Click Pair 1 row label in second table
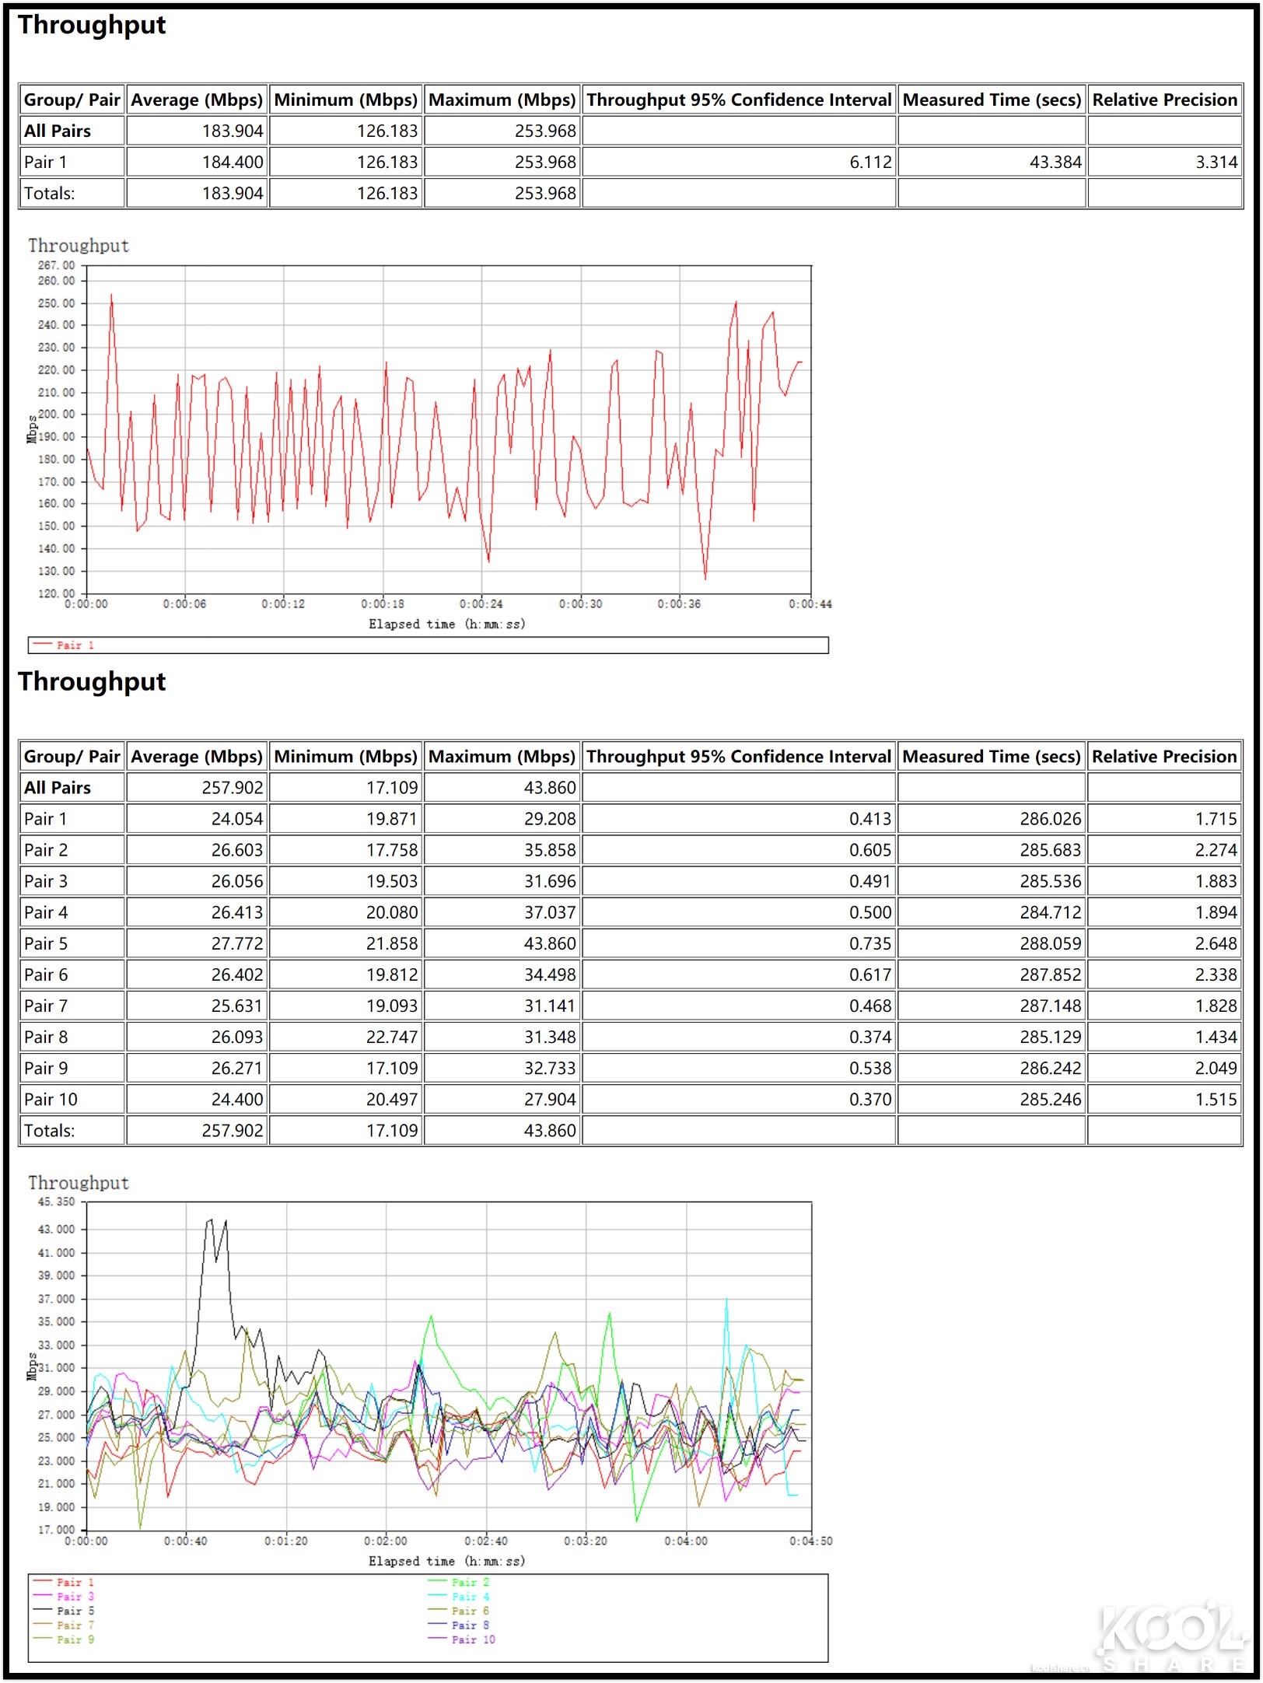Viewport: 1263px width, 1683px height. click(46, 819)
